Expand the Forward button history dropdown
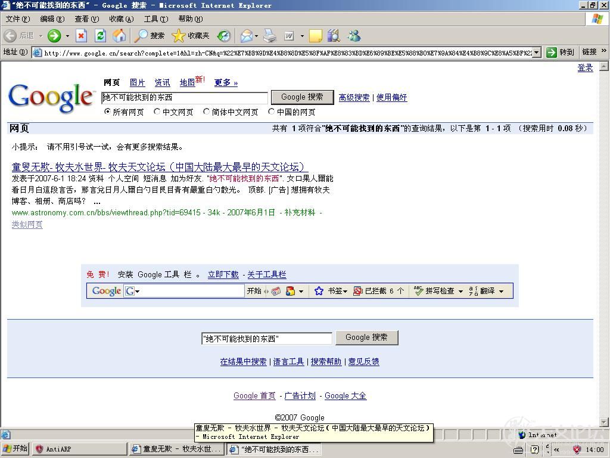The width and height of the screenshot is (610, 458). click(67, 36)
